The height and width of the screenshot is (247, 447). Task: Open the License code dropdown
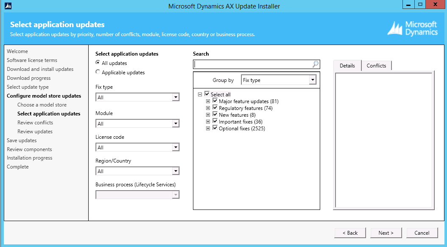point(137,147)
